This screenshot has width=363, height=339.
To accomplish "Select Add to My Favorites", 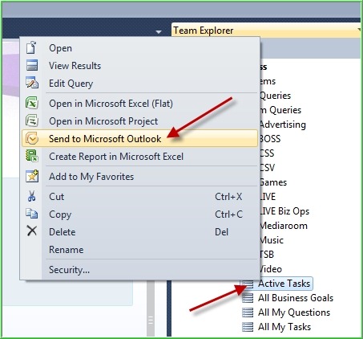I will pyautogui.click(x=139, y=177).
